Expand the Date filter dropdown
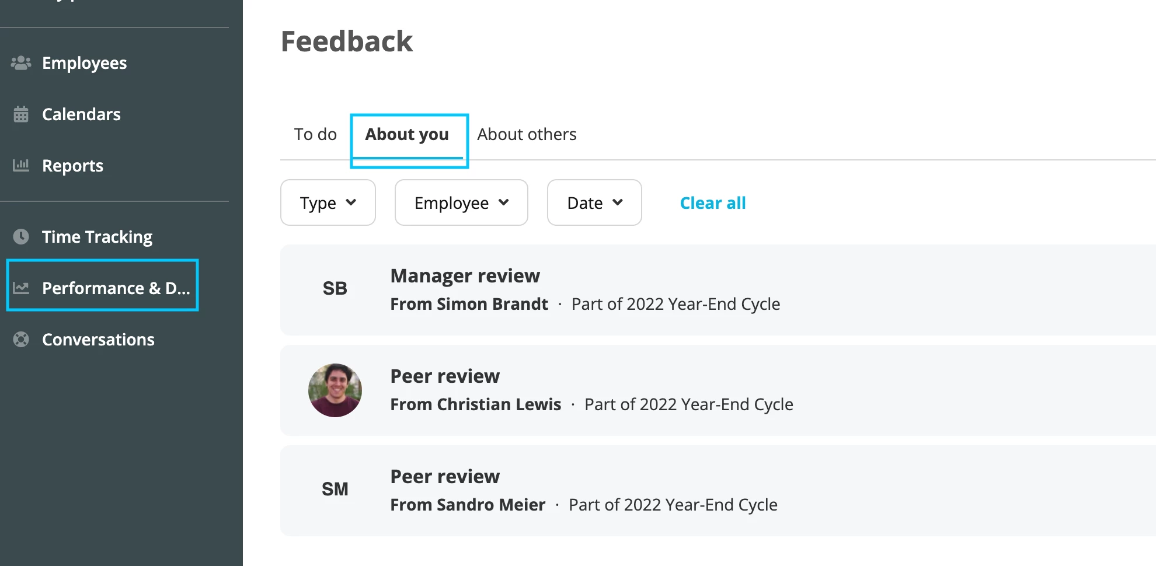The height and width of the screenshot is (566, 1156). coord(594,202)
